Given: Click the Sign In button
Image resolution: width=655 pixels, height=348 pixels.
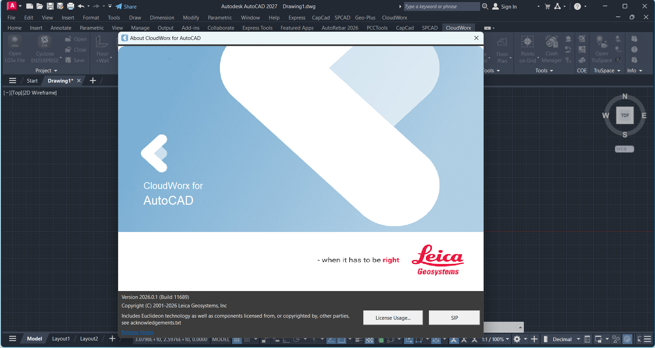Looking at the screenshot, I should (504, 6).
